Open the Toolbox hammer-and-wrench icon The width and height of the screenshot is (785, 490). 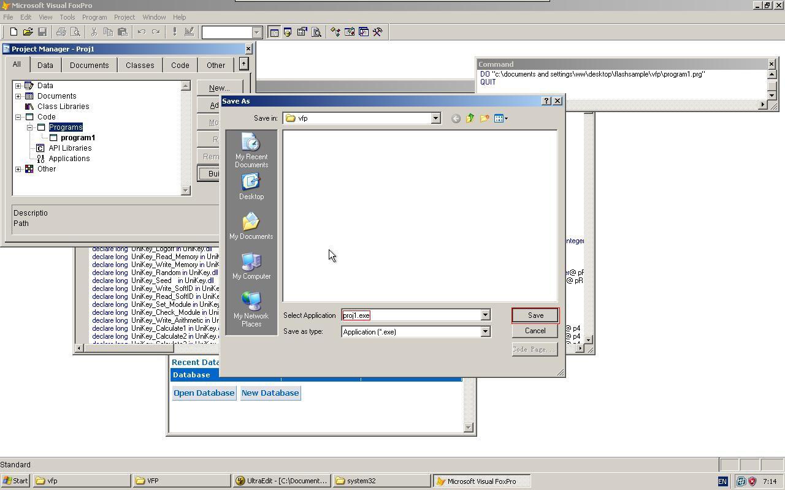coord(377,32)
